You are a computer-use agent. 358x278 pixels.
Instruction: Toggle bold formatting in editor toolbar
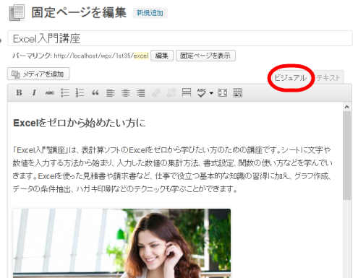pos(19,92)
